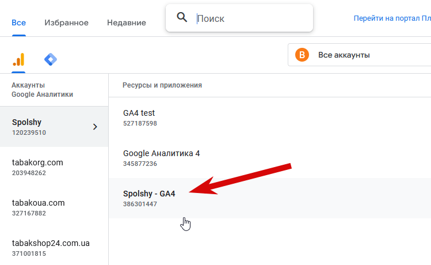Screen dimensions: 431x265
Task: Switch to the "Все" tab
Action: tap(18, 22)
